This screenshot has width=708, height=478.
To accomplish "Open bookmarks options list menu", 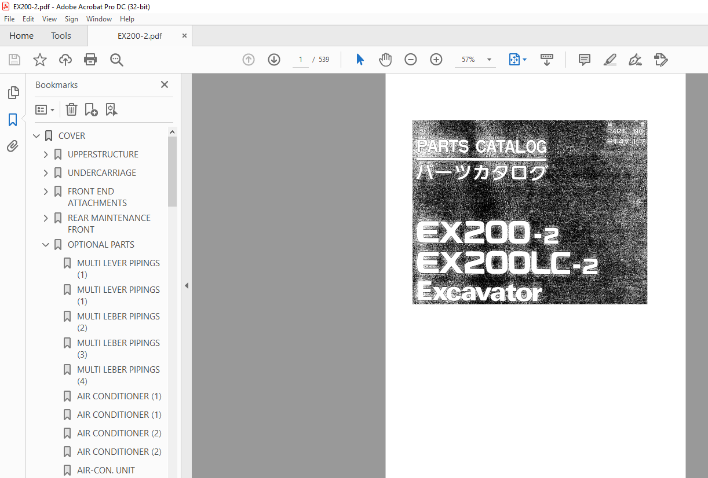I will (45, 109).
